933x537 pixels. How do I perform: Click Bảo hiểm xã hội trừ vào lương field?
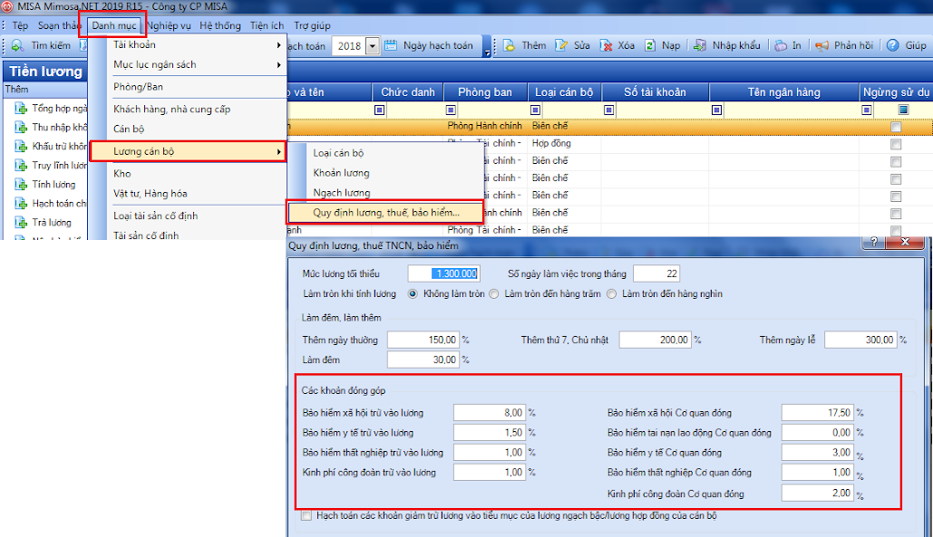click(x=489, y=413)
